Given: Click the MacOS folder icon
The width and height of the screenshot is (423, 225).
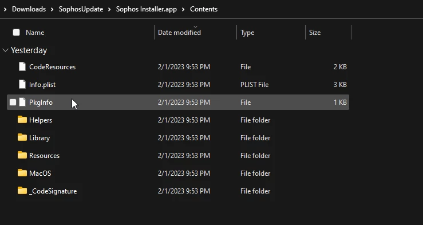Looking at the screenshot, I should point(22,173).
